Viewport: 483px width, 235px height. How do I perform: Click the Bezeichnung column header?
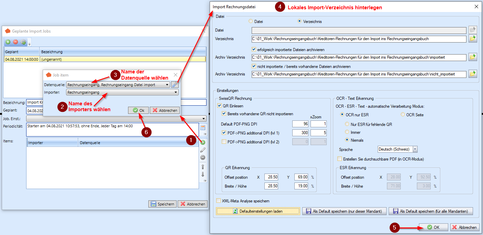(122, 52)
